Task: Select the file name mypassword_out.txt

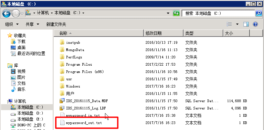Action: click(x=84, y=123)
